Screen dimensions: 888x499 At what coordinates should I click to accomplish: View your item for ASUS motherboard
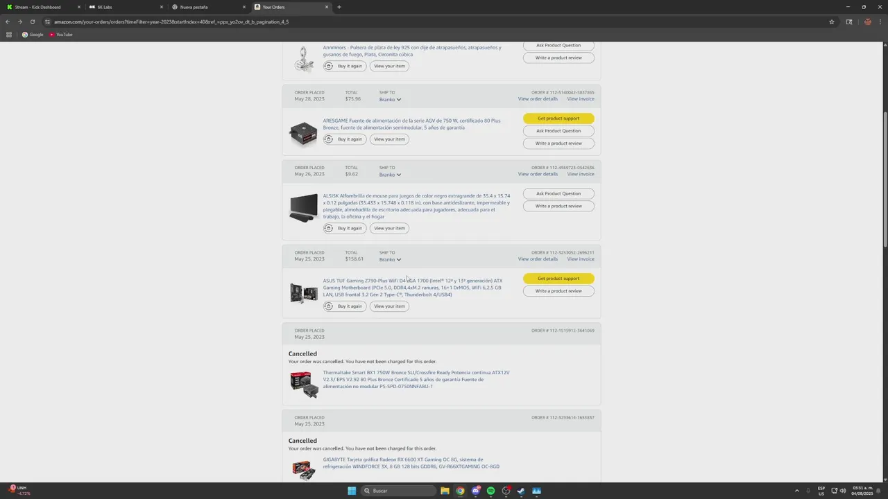[389, 306]
